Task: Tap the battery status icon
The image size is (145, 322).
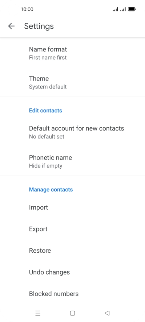Action: (132, 9)
